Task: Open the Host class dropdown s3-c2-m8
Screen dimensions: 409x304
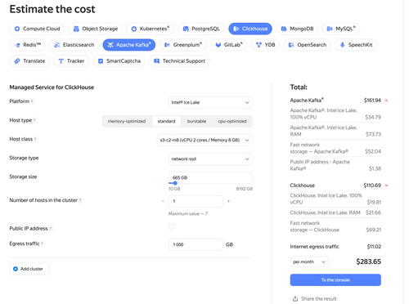Action: point(204,140)
